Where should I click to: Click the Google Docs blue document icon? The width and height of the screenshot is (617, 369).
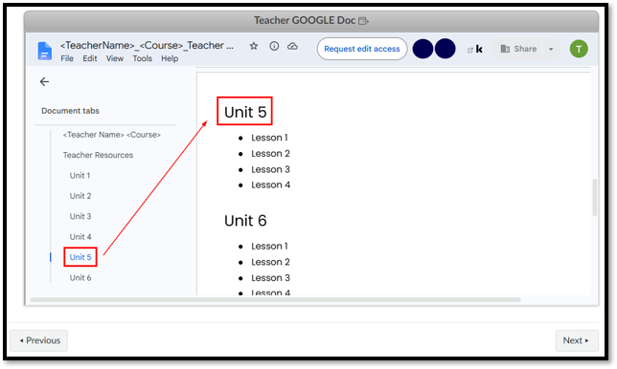(44, 51)
